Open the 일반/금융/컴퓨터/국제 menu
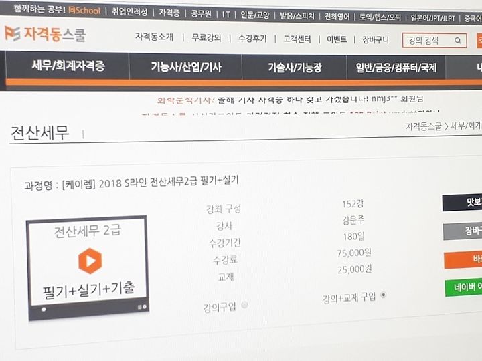This screenshot has width=482, height=361. click(x=396, y=68)
